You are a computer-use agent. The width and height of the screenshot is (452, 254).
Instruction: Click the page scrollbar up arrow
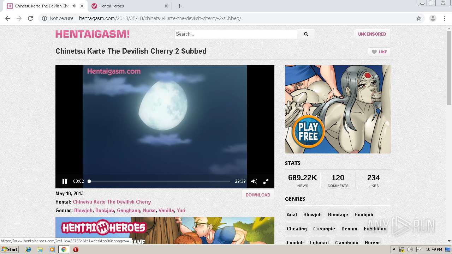point(449,28)
